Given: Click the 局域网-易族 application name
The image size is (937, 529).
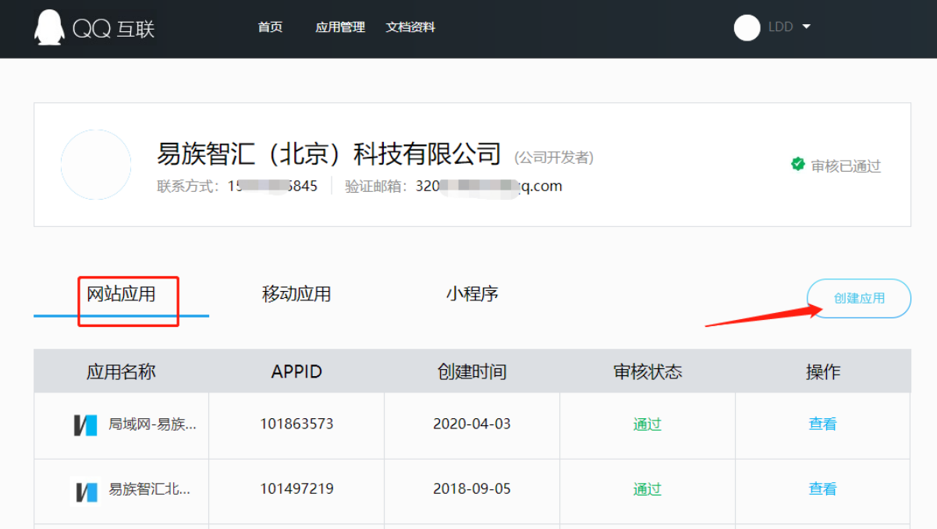Looking at the screenshot, I should click(152, 424).
